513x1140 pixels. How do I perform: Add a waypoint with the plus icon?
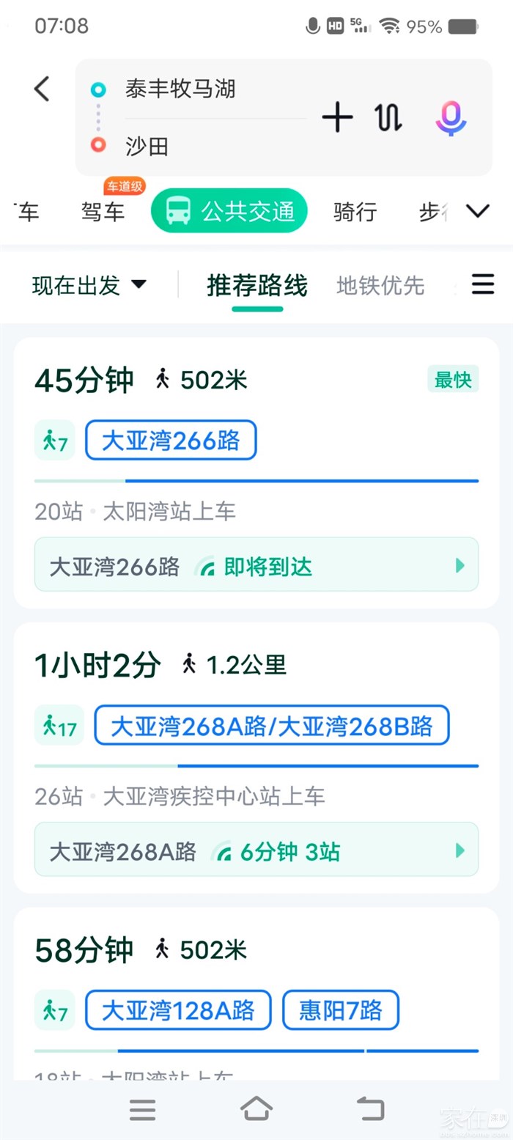[x=337, y=117]
